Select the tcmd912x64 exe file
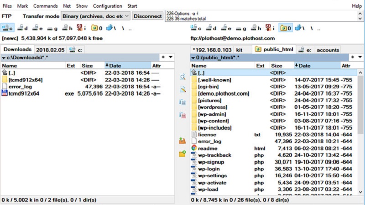Screen dimensions: 365x205 coord(24,93)
